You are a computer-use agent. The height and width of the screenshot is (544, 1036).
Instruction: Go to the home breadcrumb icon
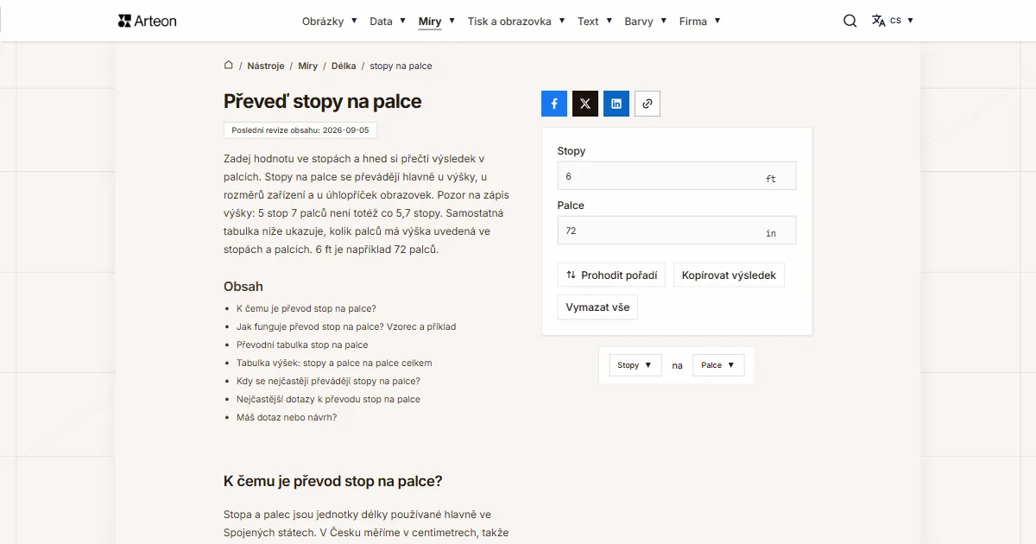[x=229, y=65]
